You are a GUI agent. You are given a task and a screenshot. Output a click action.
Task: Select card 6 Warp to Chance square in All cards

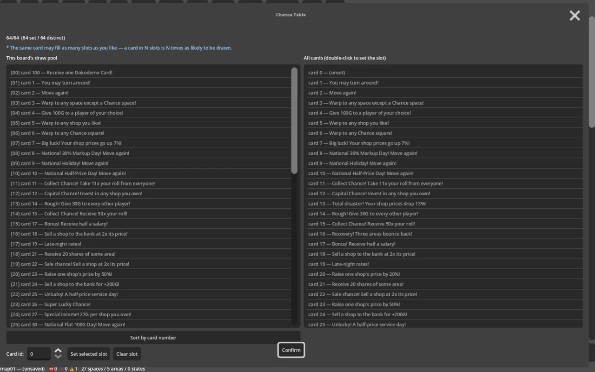[444, 133]
